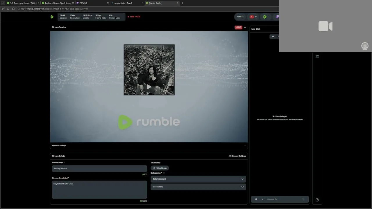Image resolution: width=372 pixels, height=209 pixels.
Task: Close the (1) Twitch tab
Action: [108, 3]
